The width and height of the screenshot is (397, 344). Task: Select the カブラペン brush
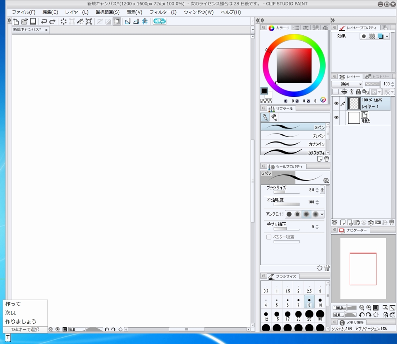293,144
